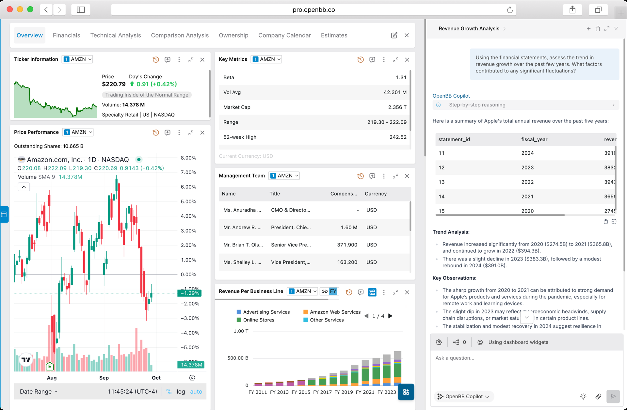
Task: Edit the dashboard with pencil icon
Action: pyautogui.click(x=394, y=35)
